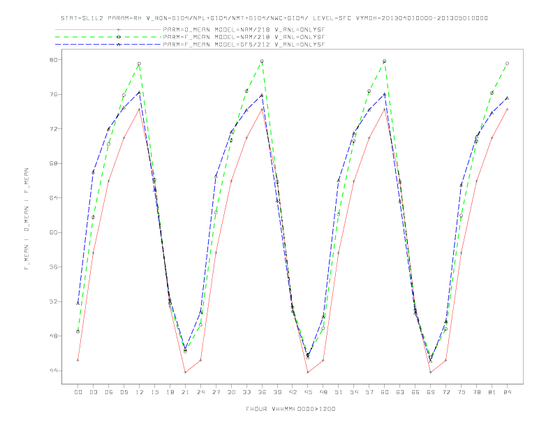Click y-axis tick label 52
The height and width of the screenshot is (427, 553).
(x=53, y=301)
